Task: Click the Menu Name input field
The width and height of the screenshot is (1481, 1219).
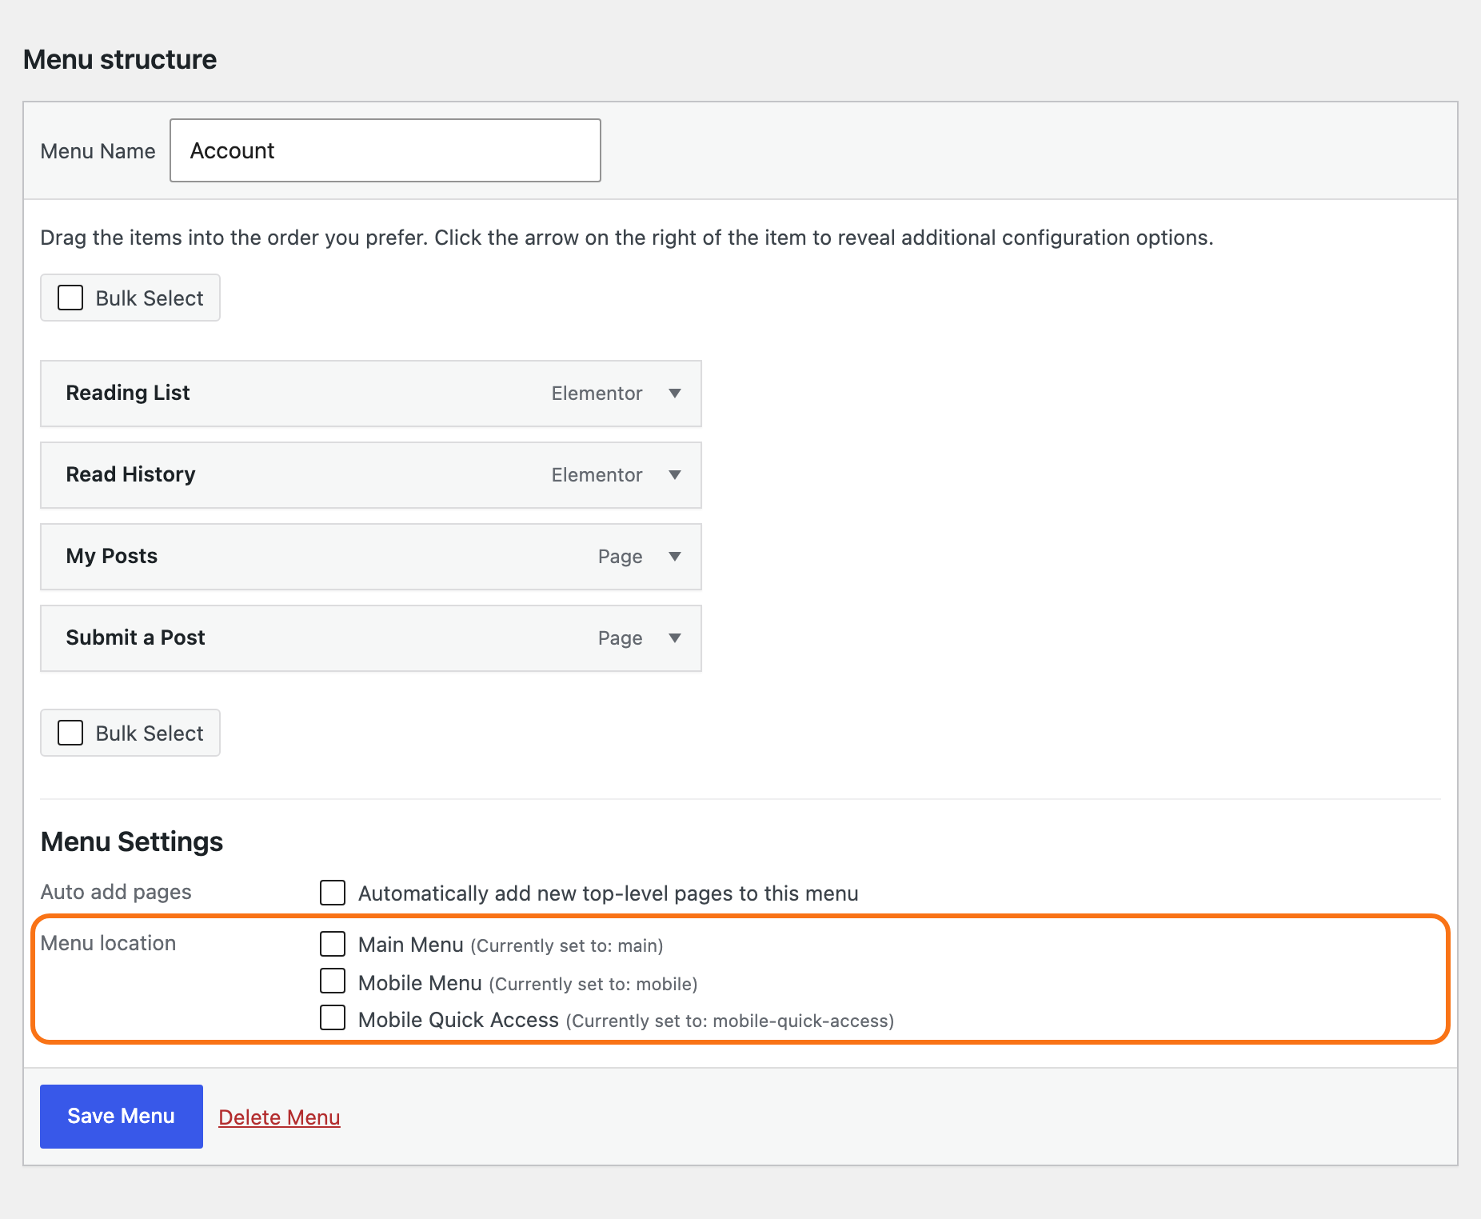Action: (385, 150)
